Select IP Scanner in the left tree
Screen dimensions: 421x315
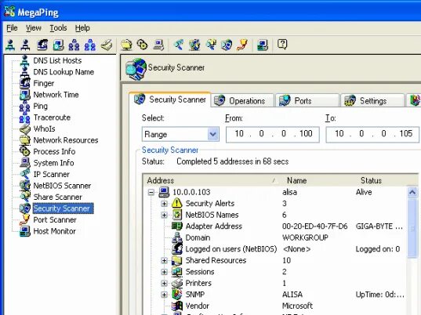51,175
